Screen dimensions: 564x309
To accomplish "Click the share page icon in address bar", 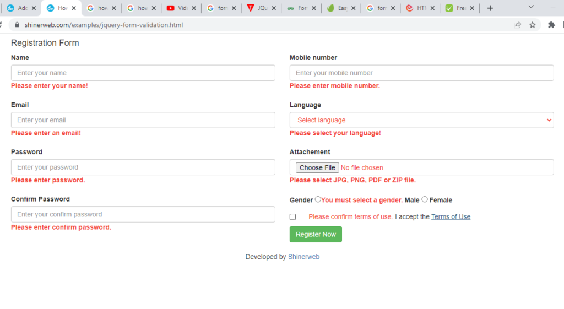I will 517,25.
